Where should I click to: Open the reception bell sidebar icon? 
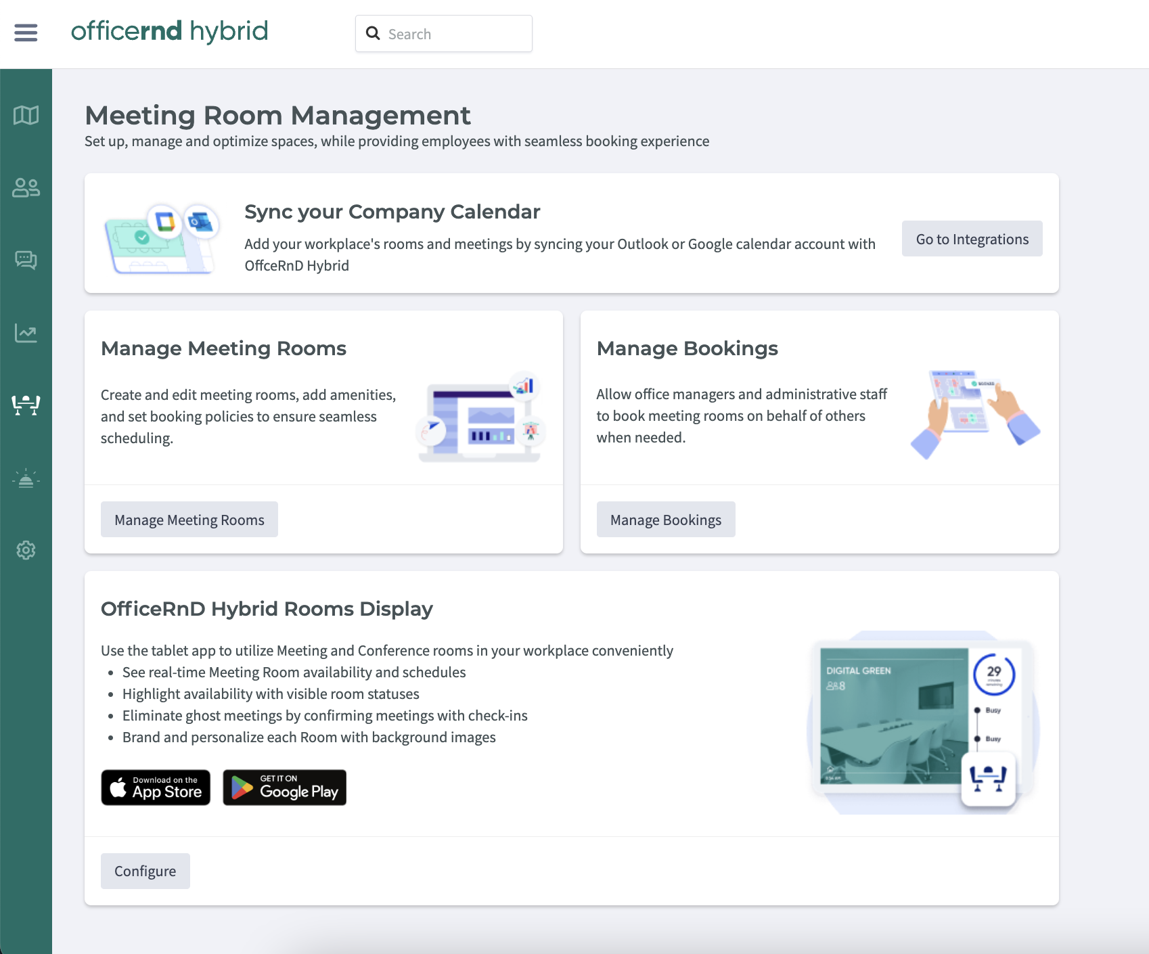pos(26,478)
